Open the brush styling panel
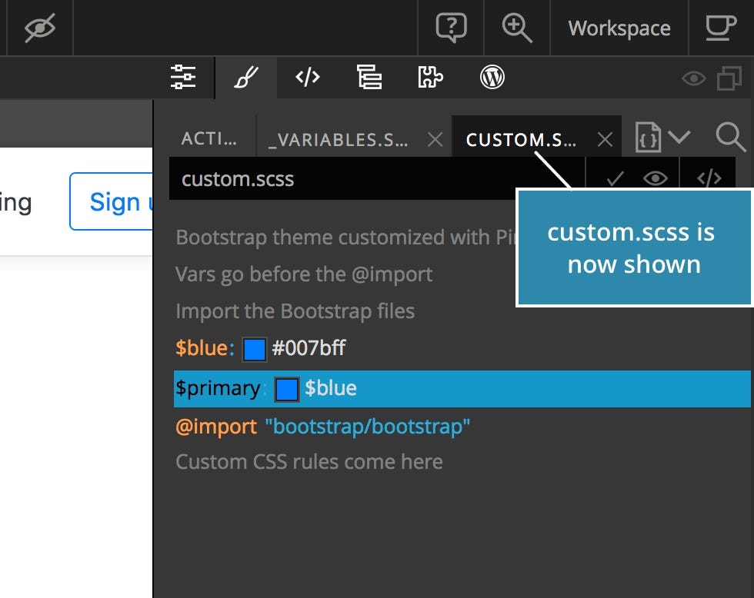Viewport: 754px width, 598px height. point(245,77)
